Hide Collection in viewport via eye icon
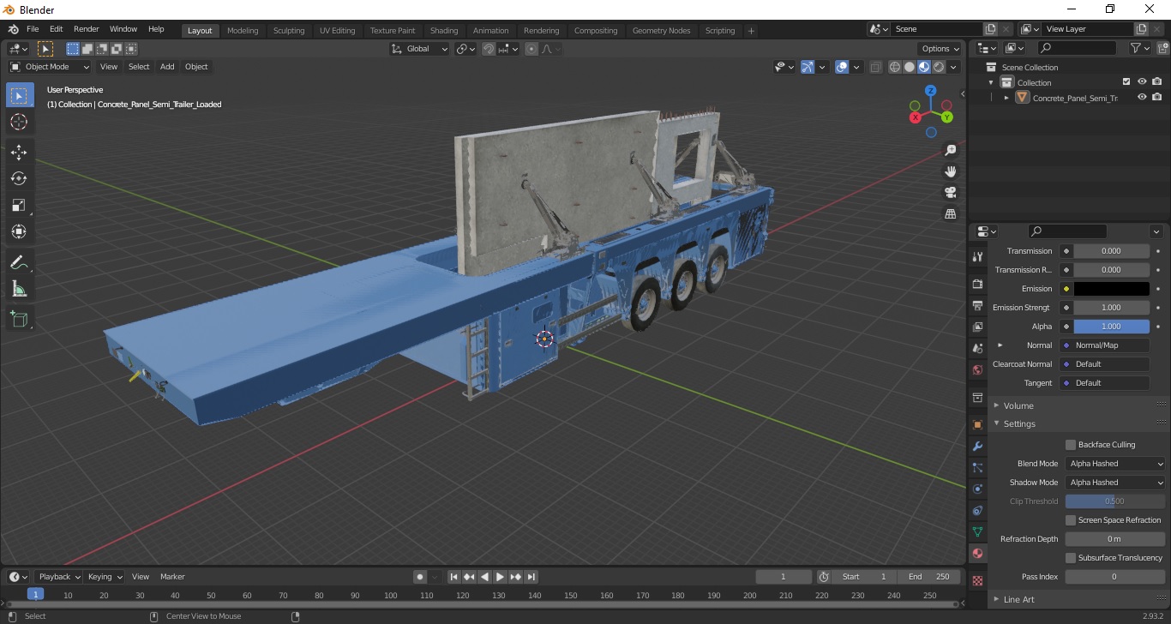Viewport: 1171px width, 624px height. coord(1142,82)
